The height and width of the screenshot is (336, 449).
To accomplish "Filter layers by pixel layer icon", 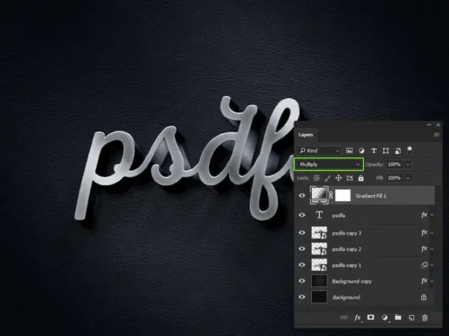I will pyautogui.click(x=349, y=151).
